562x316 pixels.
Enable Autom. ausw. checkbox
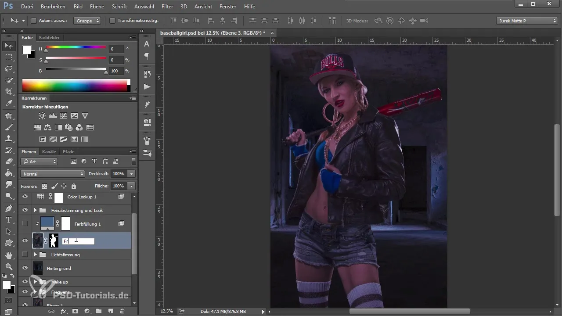click(x=34, y=21)
